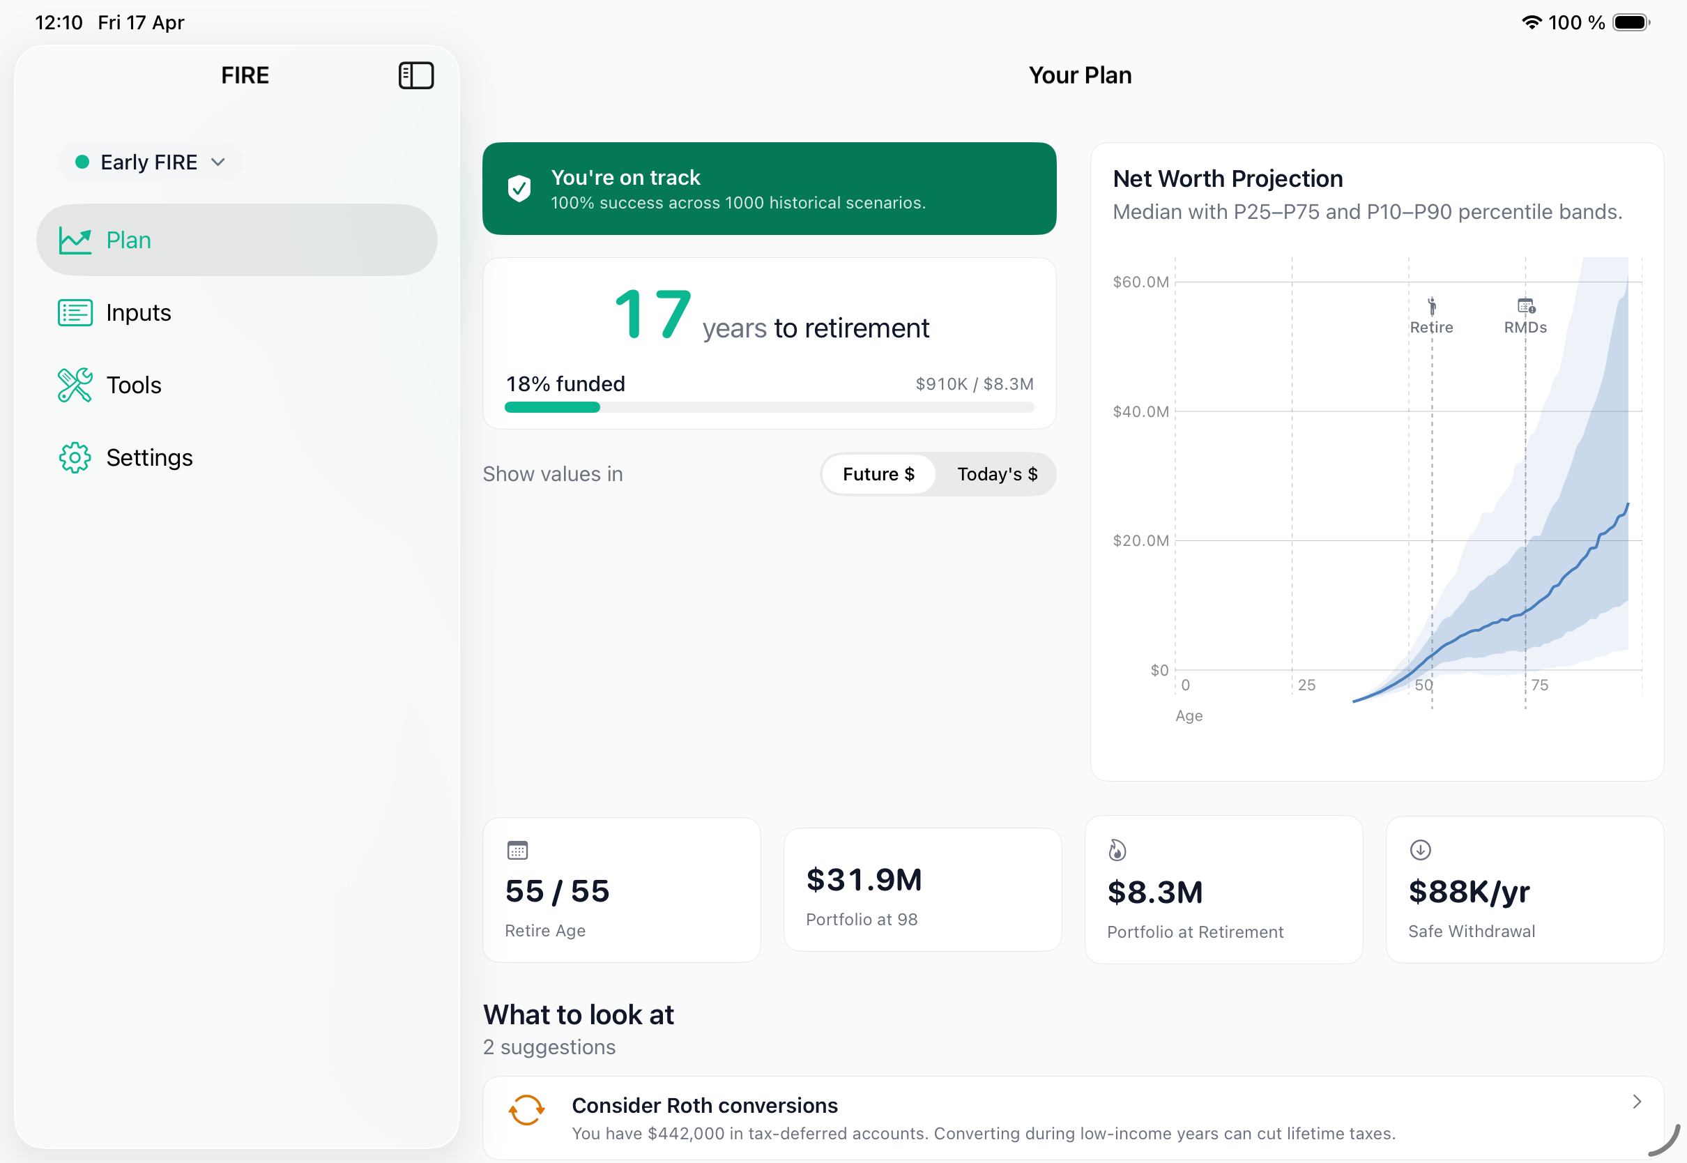Click the 12:10 clock in status bar

click(59, 22)
